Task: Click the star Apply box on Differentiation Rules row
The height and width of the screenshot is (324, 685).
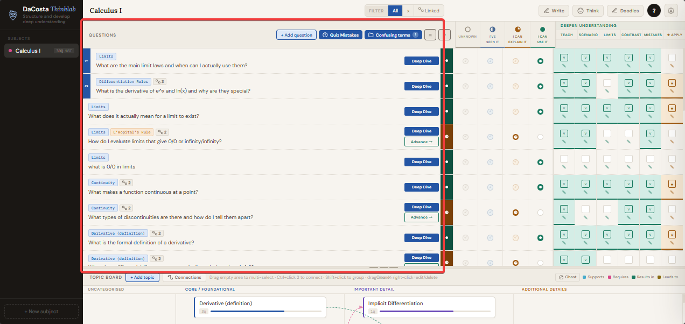Action: pos(672,83)
